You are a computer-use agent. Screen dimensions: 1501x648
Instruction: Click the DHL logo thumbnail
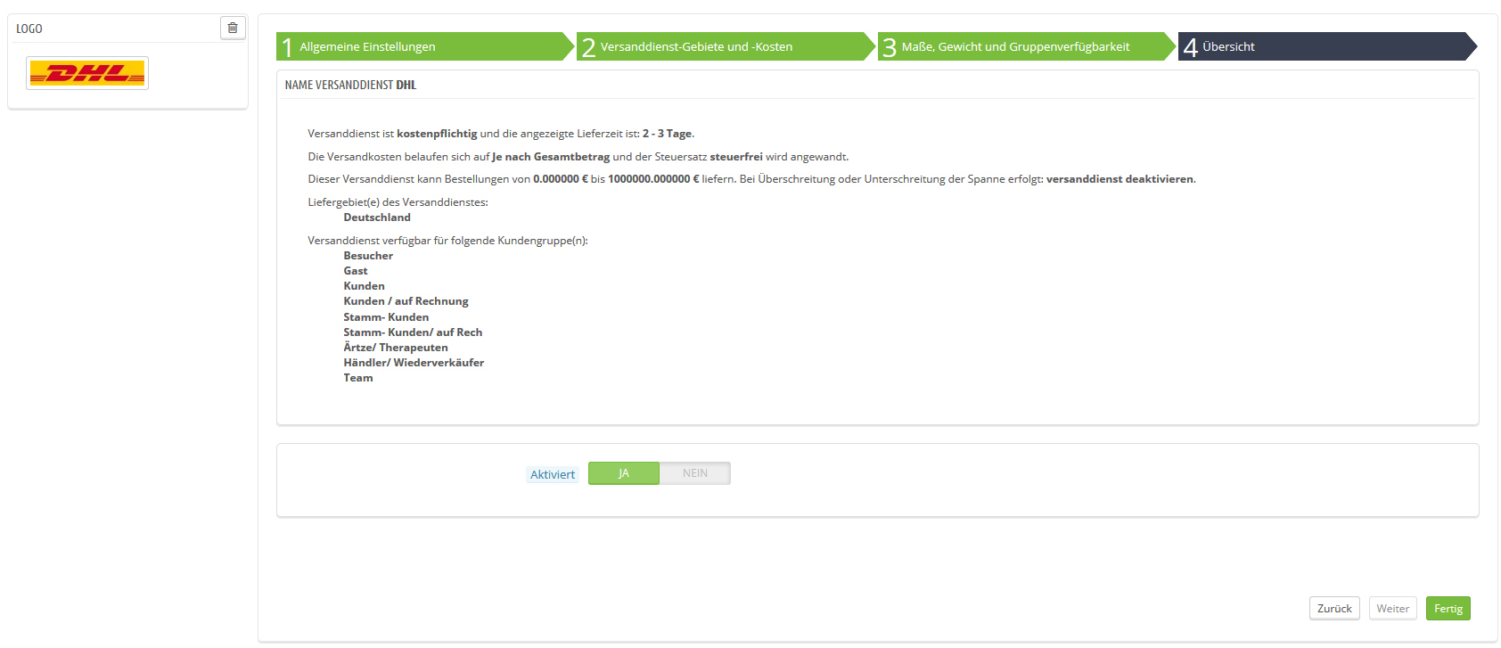[x=87, y=73]
